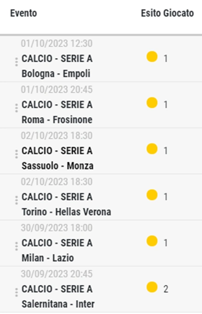Click the yellow status dot for Bologna - Empoli
This screenshot has width=202, height=314.
152,57
